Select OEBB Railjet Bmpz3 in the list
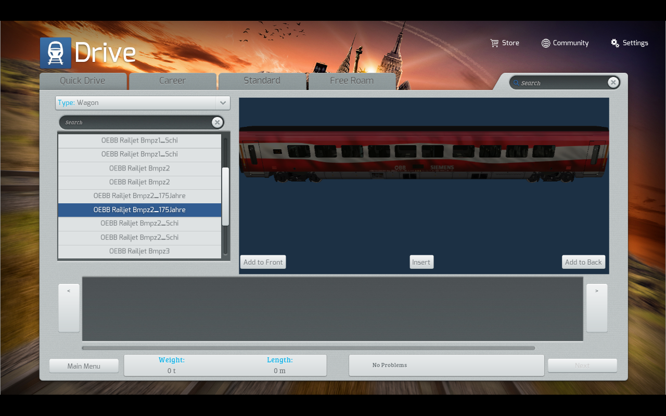The image size is (666, 416). [x=139, y=252]
